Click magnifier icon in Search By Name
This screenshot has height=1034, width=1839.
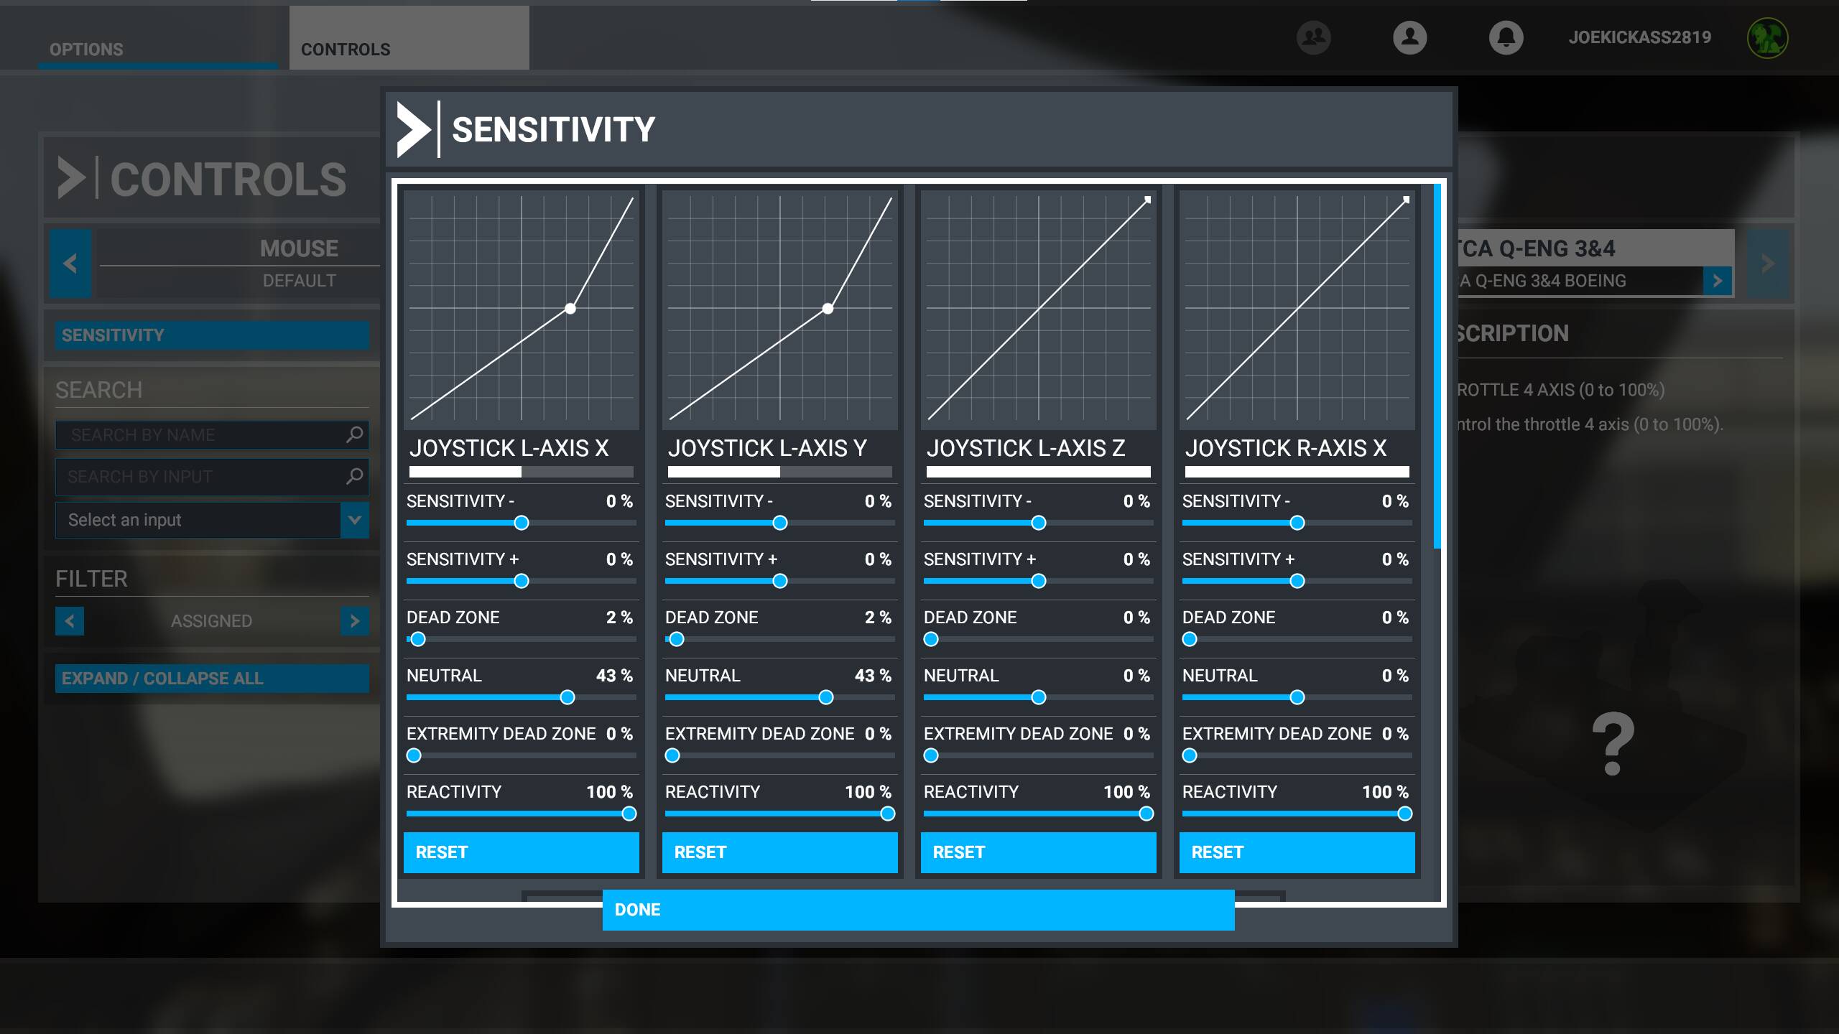354,434
